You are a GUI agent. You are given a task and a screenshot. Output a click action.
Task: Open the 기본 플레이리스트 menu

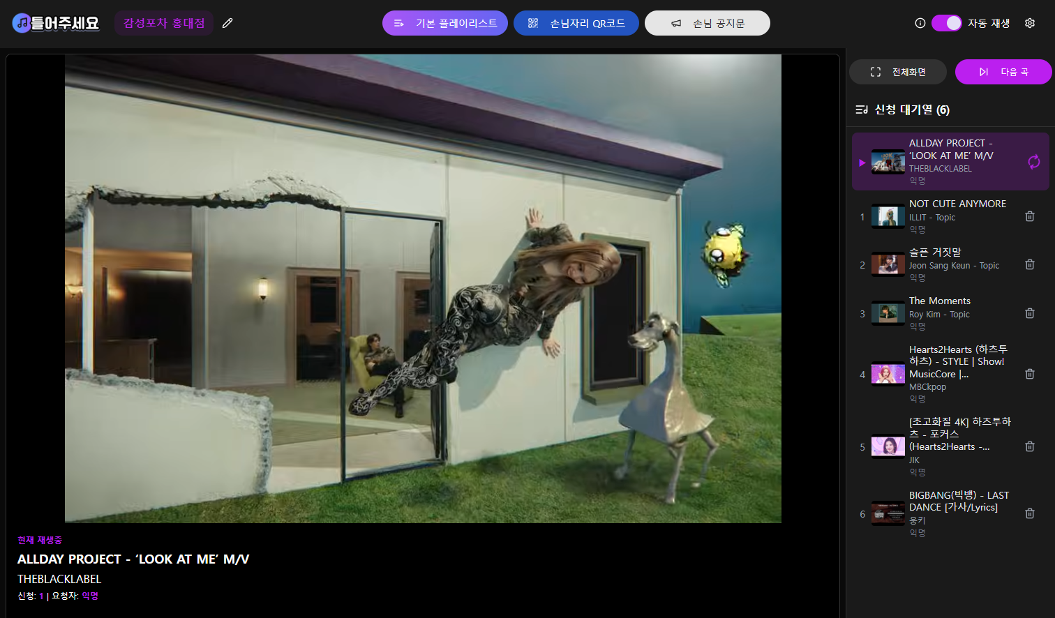445,23
